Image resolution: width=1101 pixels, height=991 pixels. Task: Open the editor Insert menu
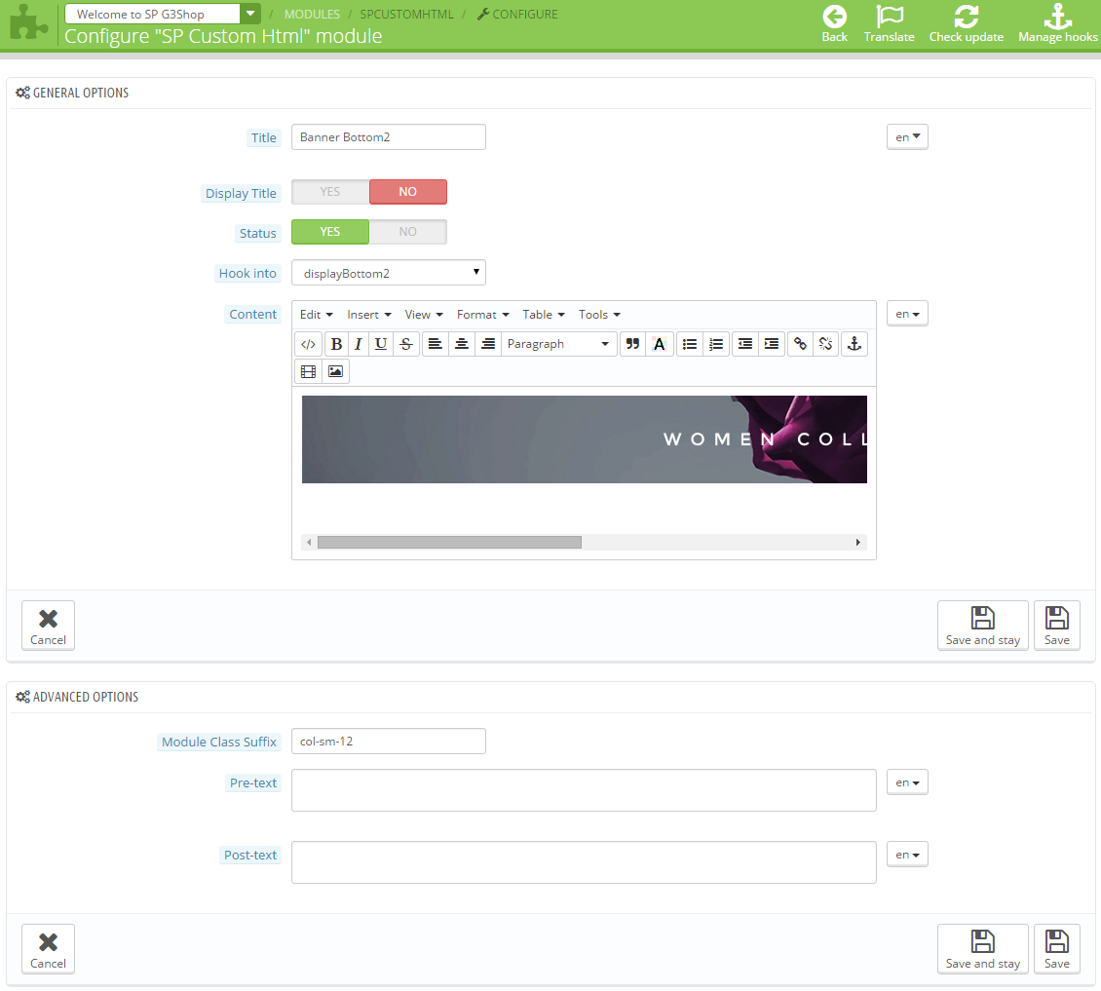coord(368,315)
